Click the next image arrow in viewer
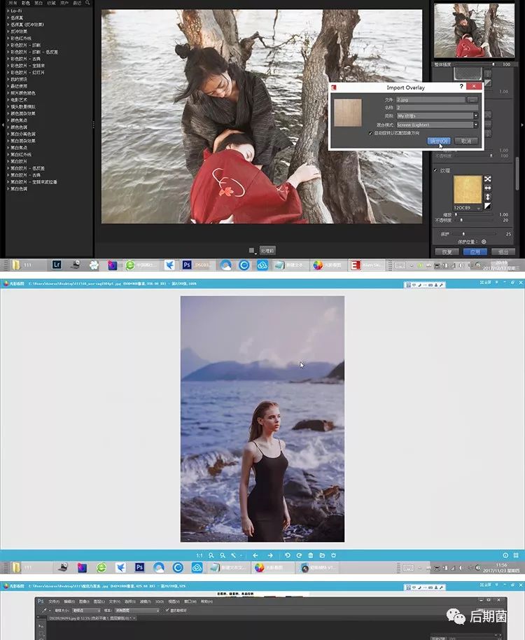This screenshot has width=525, height=640. pyautogui.click(x=270, y=555)
